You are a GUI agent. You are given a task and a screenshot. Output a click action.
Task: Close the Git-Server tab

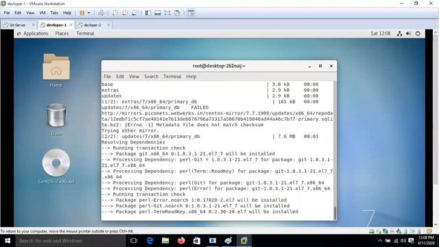pos(34,25)
